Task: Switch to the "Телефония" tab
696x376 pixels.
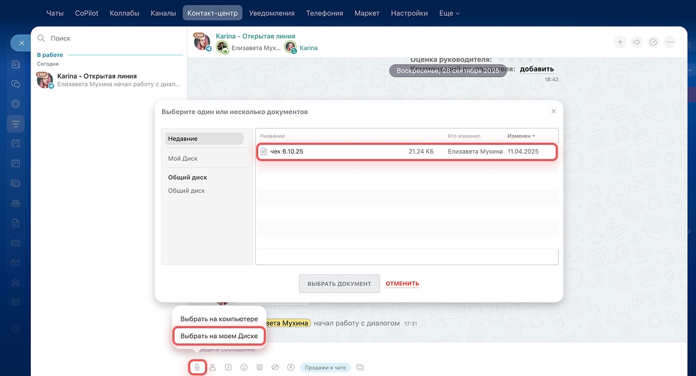Action: pyautogui.click(x=324, y=13)
